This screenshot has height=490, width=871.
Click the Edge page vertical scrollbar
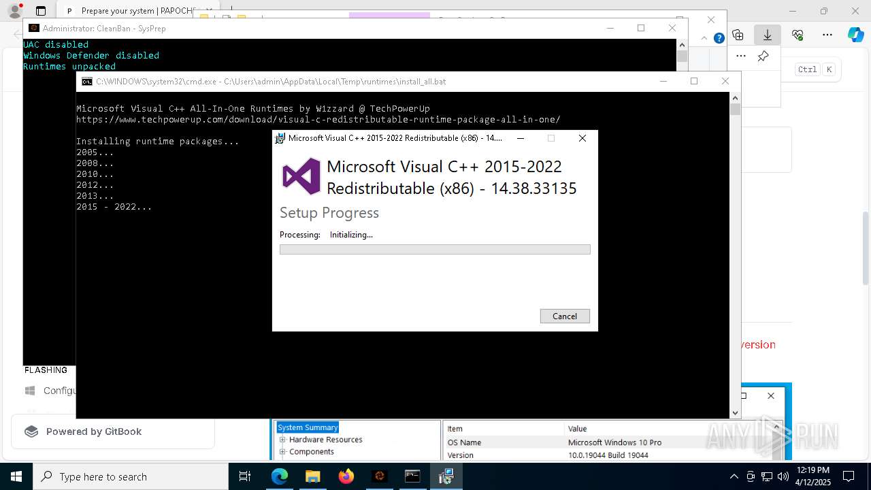click(x=866, y=248)
